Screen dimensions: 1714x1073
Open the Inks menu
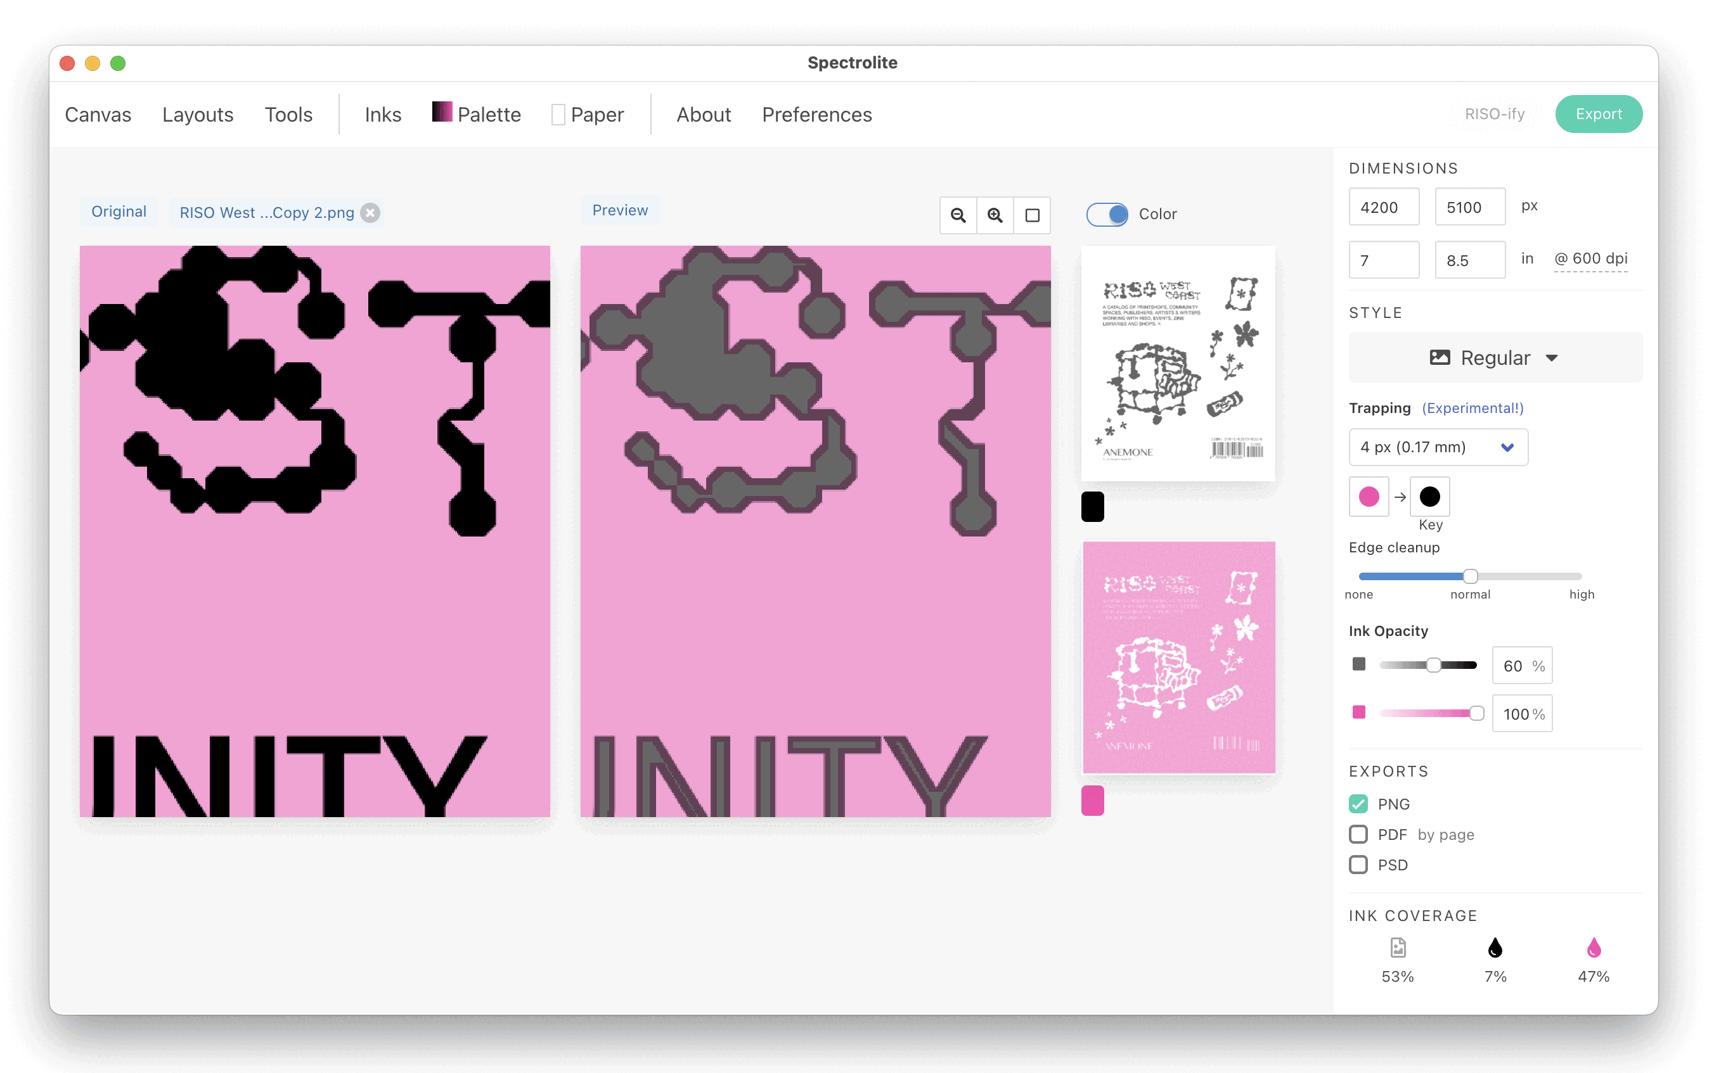pos(383,115)
